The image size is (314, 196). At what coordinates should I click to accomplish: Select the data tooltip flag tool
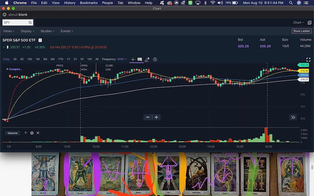coord(140,59)
